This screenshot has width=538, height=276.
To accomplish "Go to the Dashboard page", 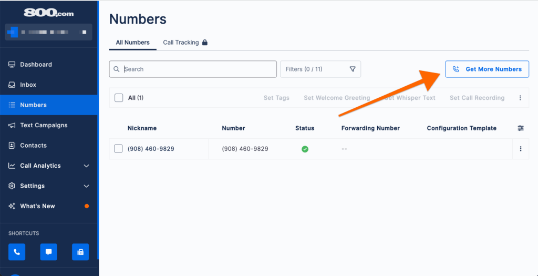I will pos(36,65).
